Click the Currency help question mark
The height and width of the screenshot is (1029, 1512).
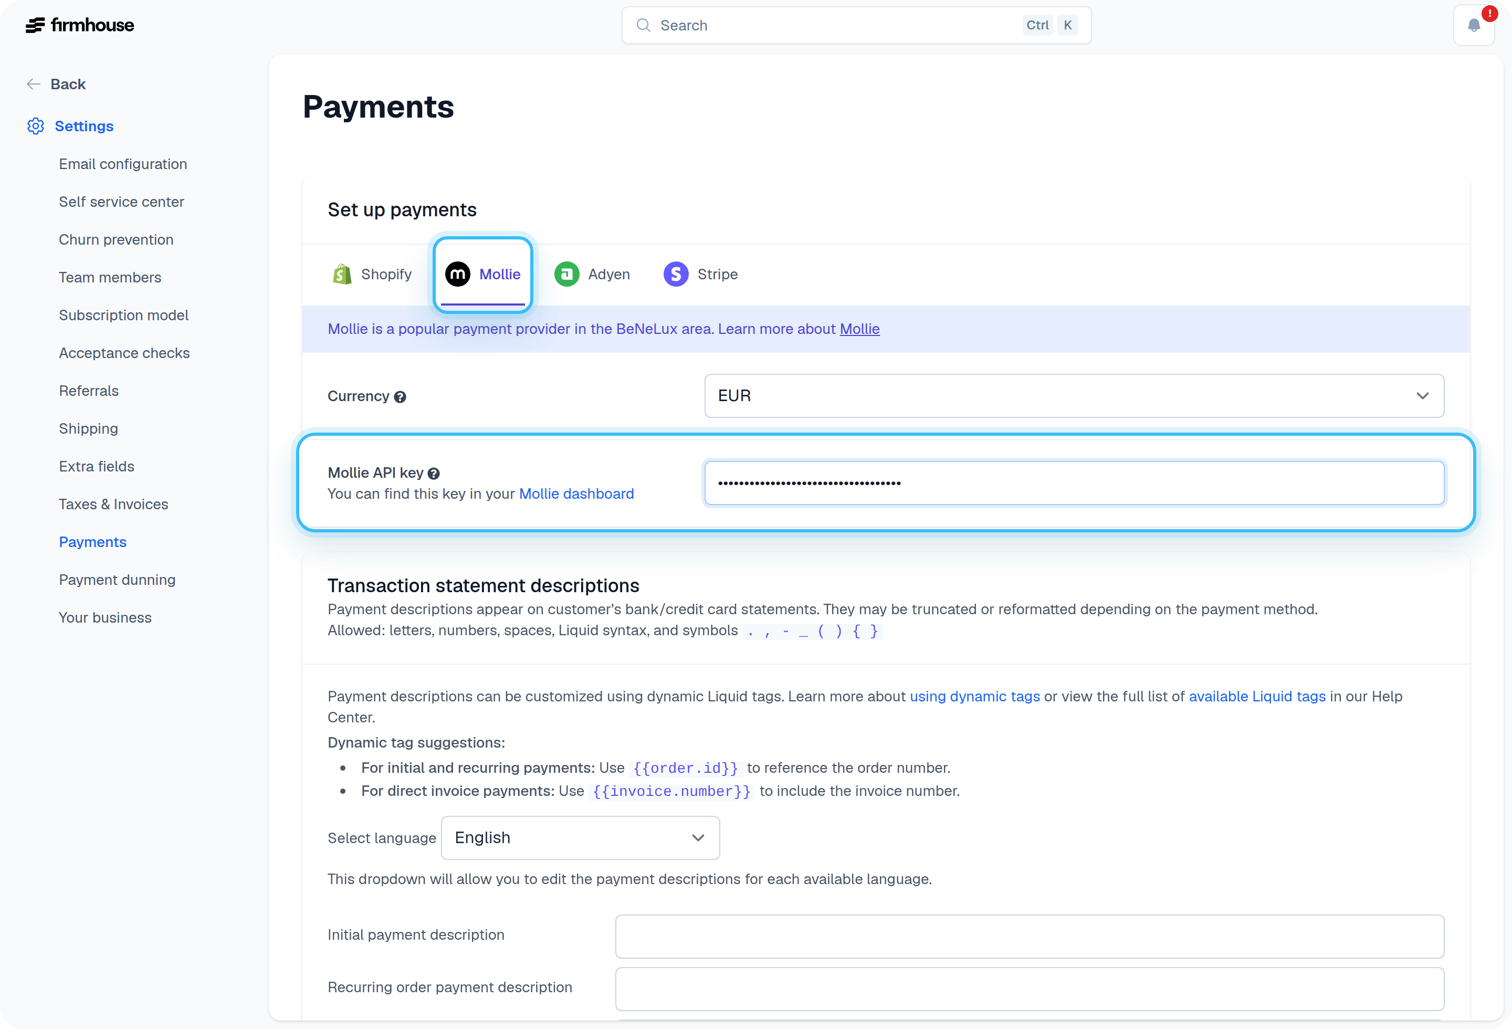(400, 397)
